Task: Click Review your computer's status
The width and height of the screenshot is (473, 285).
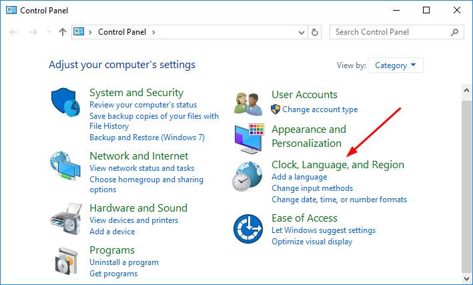Action: click(x=143, y=105)
